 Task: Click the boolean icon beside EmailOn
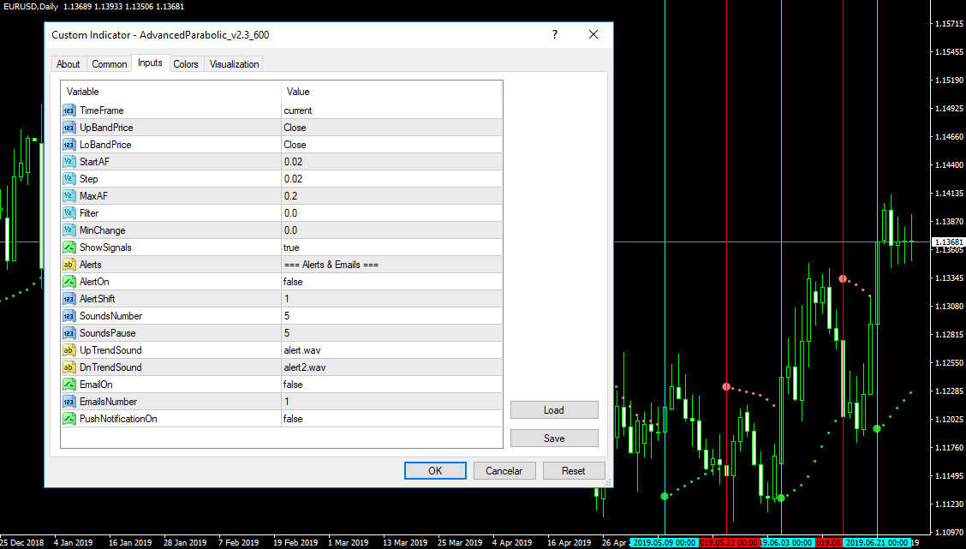click(x=69, y=385)
